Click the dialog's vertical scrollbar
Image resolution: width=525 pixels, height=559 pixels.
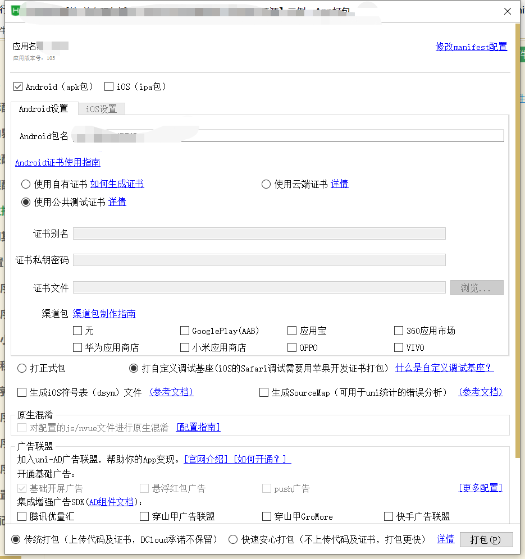(518, 224)
